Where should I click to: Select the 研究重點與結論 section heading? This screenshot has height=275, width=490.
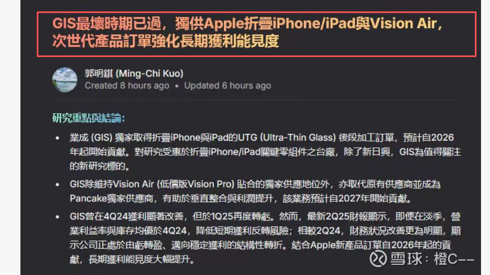pyautogui.click(x=89, y=119)
